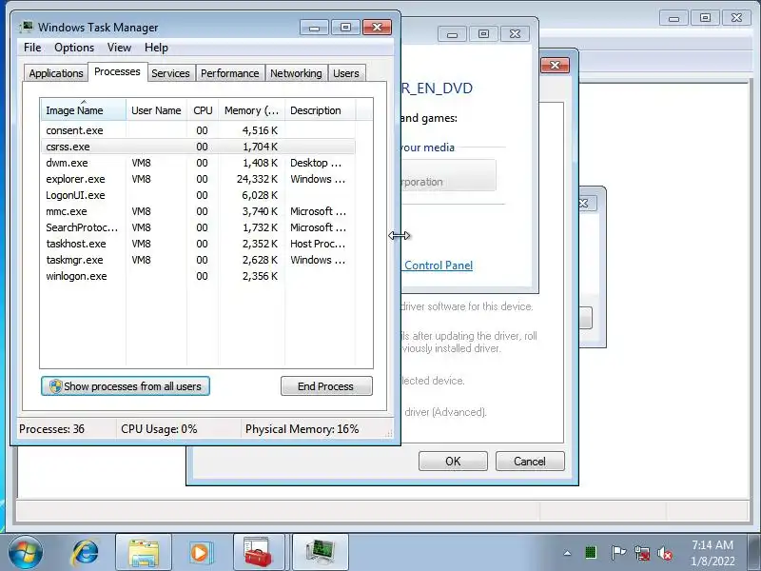Show hidden tray icons arrow
Viewport: 761px width, 571px height.
[x=567, y=553]
